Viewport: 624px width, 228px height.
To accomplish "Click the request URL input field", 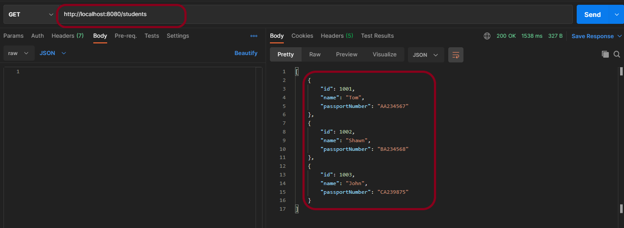I will (304, 14).
